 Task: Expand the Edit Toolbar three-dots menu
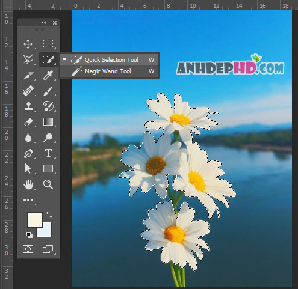point(28,200)
